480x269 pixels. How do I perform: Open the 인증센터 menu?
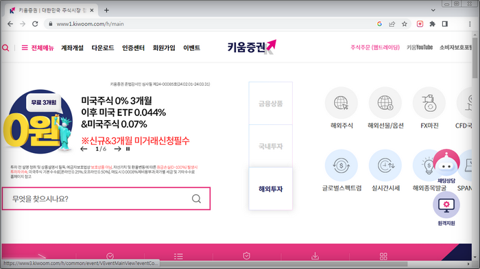pos(133,48)
